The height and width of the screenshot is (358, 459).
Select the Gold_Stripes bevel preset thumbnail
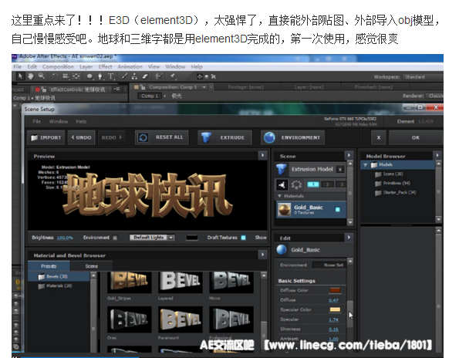pos(130,282)
